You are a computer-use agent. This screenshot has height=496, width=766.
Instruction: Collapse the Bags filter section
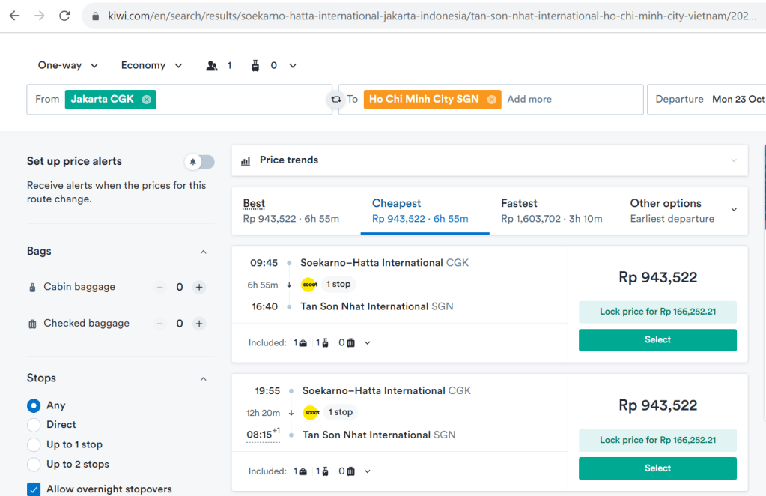click(x=203, y=252)
